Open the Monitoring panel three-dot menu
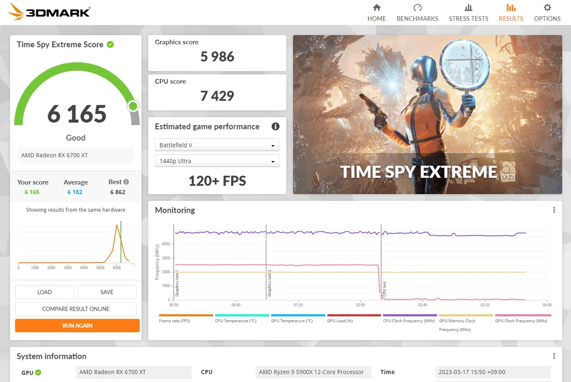 click(x=554, y=210)
